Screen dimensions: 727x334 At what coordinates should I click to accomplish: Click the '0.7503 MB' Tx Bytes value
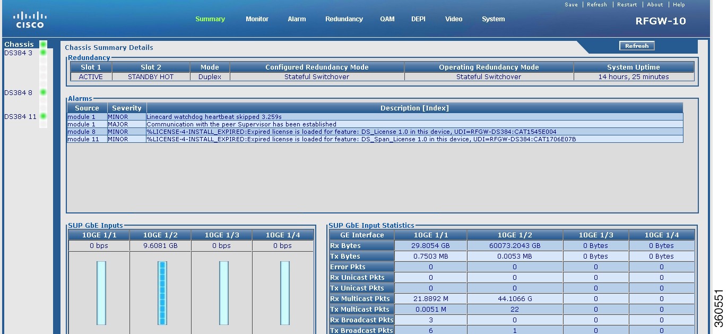click(x=430, y=256)
